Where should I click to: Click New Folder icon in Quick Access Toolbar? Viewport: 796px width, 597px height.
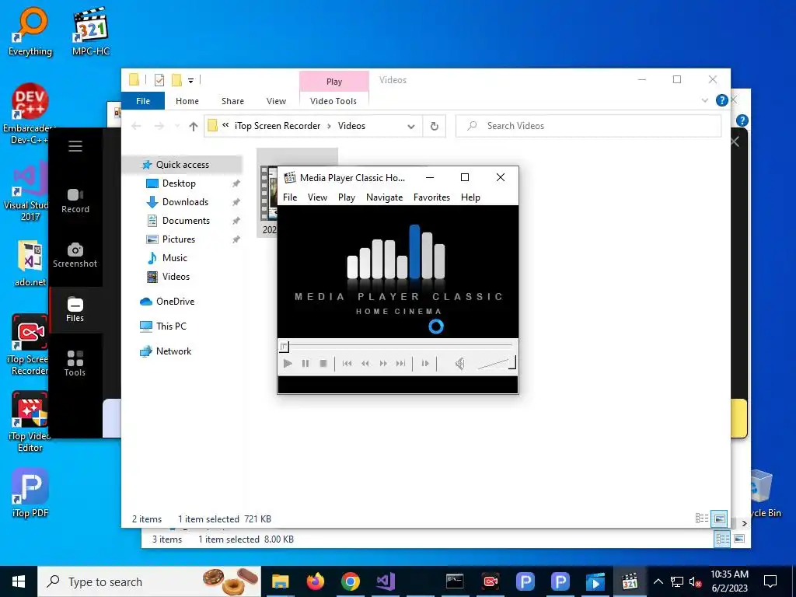pyautogui.click(x=176, y=80)
